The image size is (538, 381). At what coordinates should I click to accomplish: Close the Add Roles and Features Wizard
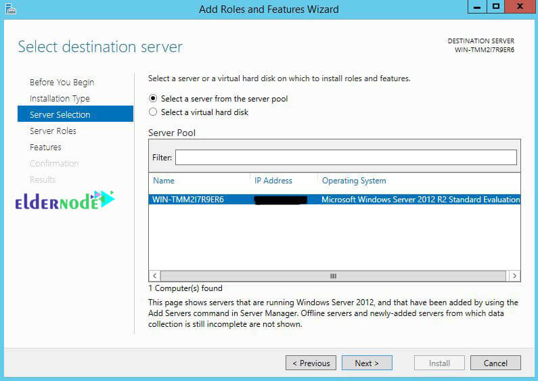(520, 7)
